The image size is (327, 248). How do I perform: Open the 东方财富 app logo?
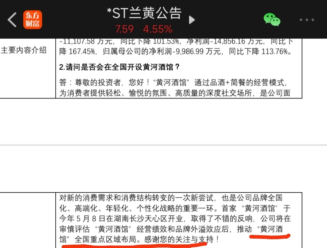pos(33,19)
